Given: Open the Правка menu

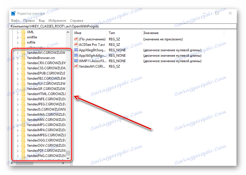Looking at the screenshot, I should tap(29, 21).
